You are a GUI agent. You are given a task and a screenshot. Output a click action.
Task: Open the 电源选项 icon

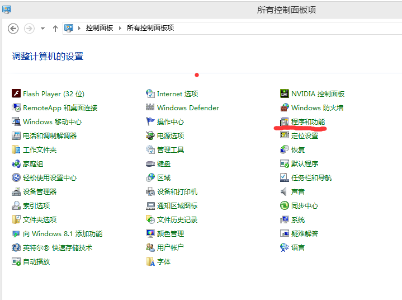pos(150,135)
